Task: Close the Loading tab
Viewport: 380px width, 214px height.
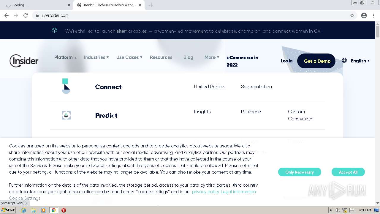Action: pyautogui.click(x=69, y=5)
